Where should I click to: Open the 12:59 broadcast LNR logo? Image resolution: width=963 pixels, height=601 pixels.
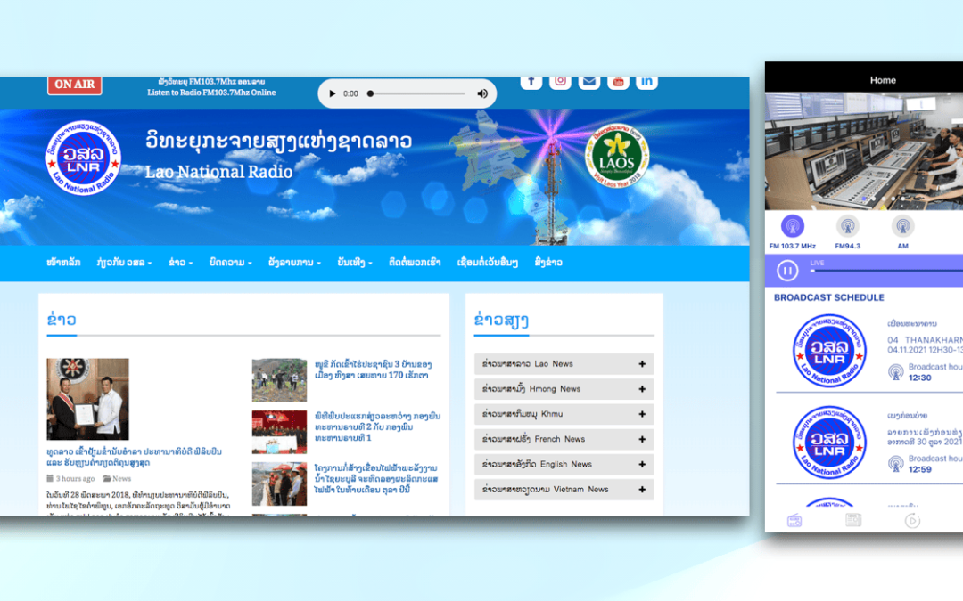(829, 443)
